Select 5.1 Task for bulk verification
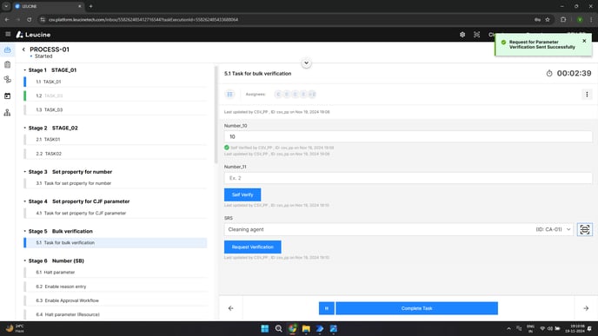The height and width of the screenshot is (336, 598). (x=116, y=243)
